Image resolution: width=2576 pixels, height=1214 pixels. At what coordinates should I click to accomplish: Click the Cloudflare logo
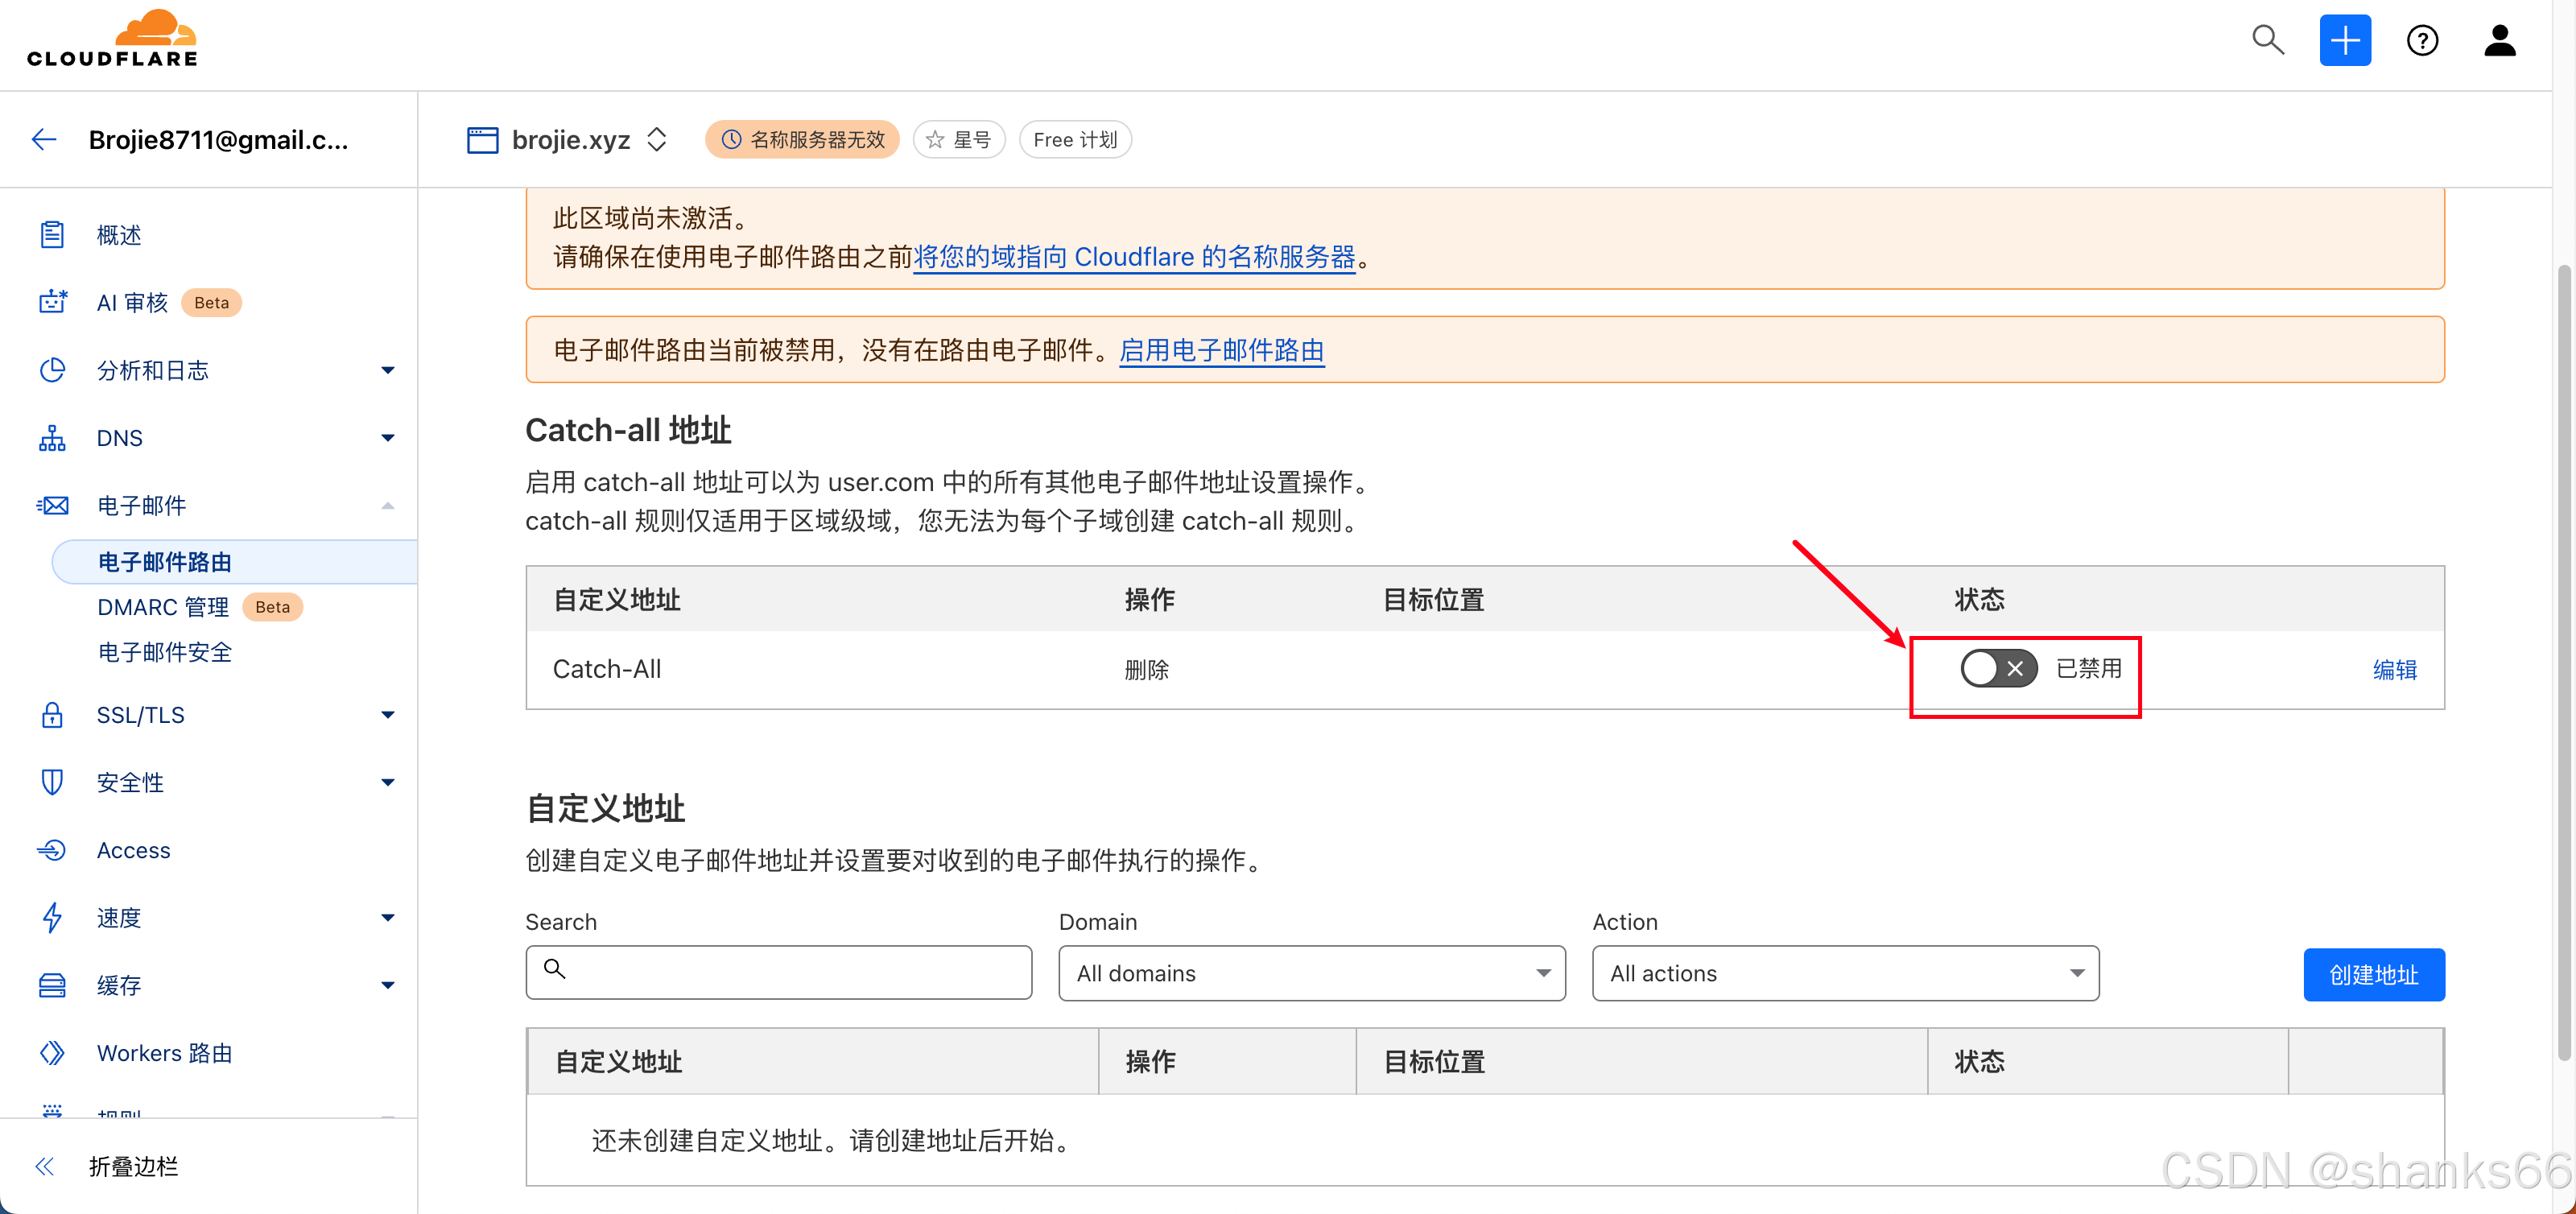tap(112, 40)
